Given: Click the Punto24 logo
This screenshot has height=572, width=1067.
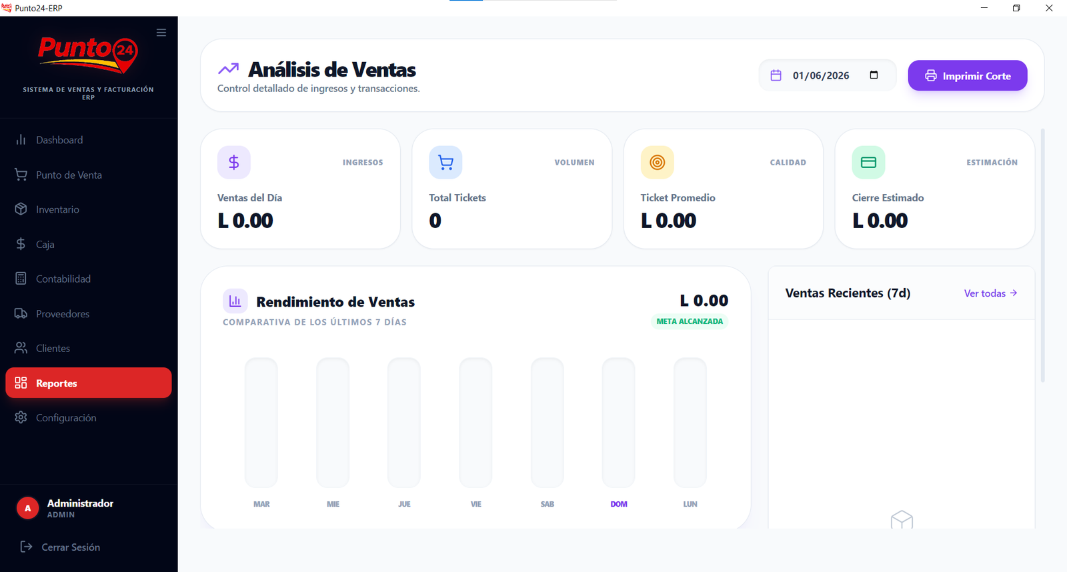Looking at the screenshot, I should point(88,55).
